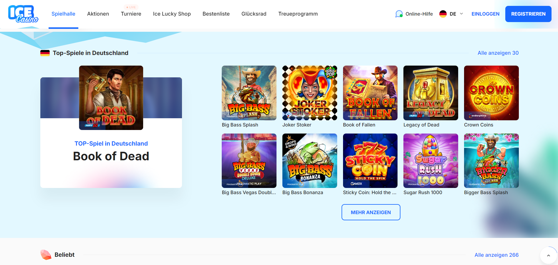Image resolution: width=558 pixels, height=265 pixels.
Task: Click the scroll-to-top arrow button
Action: tap(548, 255)
